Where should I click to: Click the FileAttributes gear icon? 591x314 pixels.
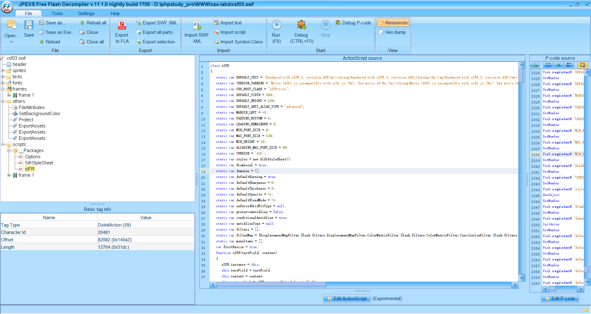[15, 107]
